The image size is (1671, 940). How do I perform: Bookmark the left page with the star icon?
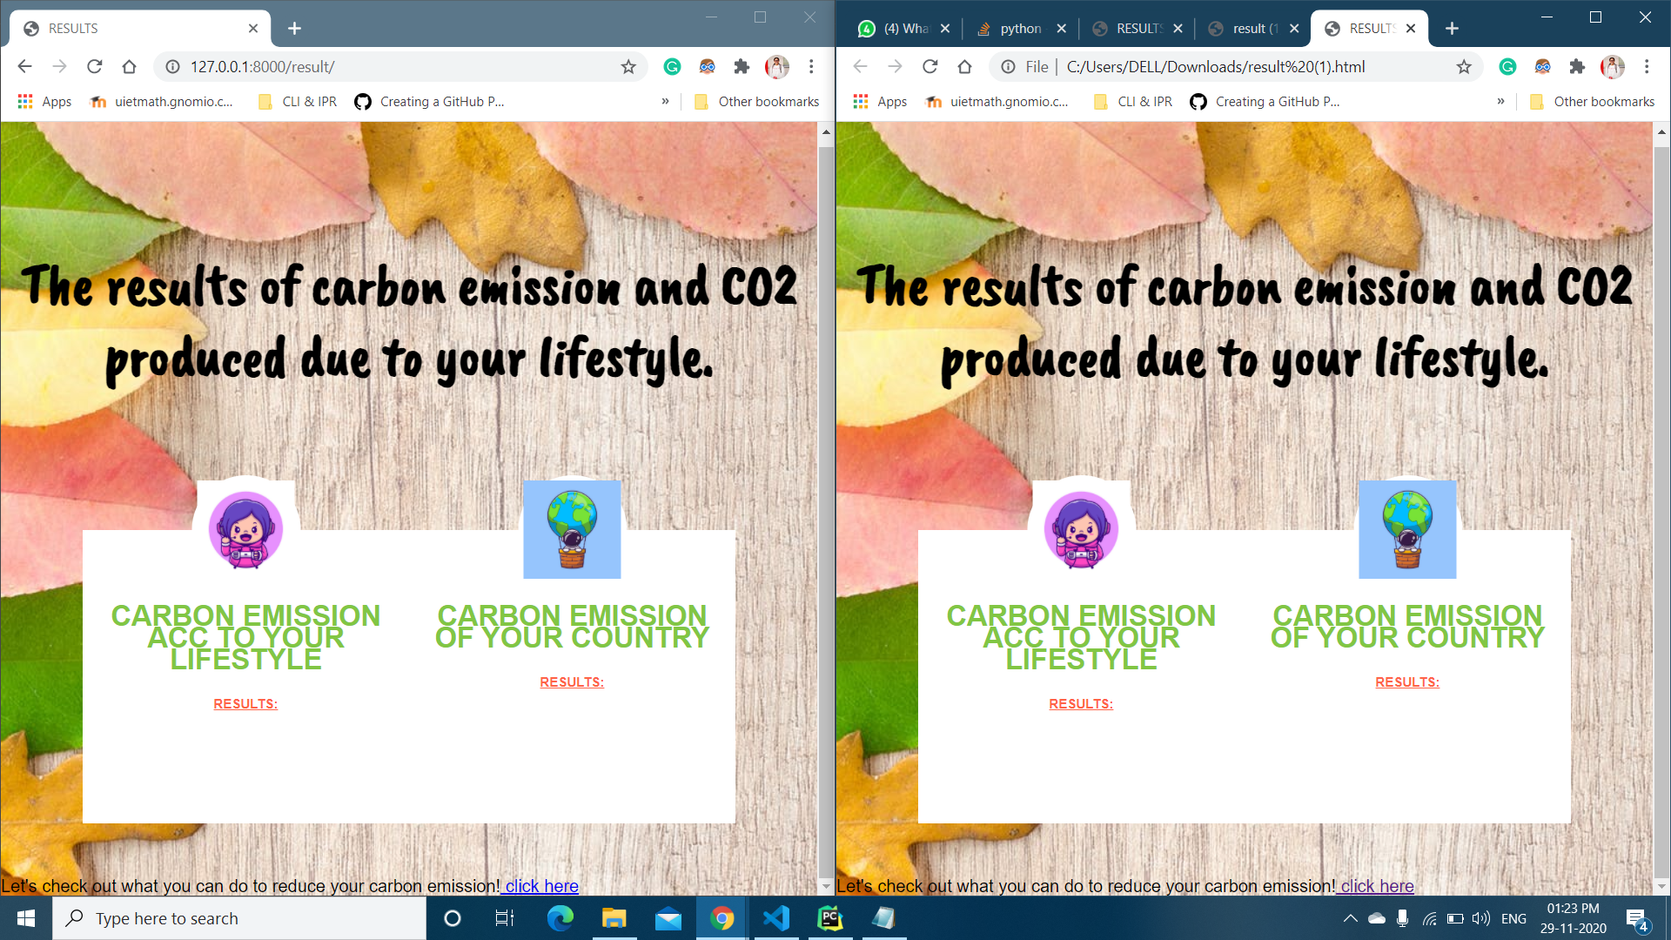(628, 66)
